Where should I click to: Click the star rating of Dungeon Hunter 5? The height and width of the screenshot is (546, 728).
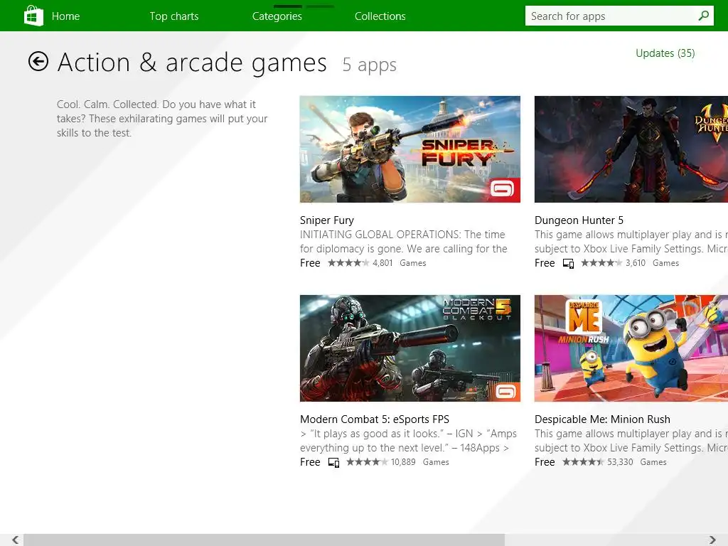tap(601, 263)
